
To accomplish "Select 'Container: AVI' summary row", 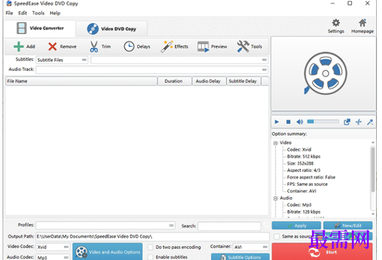I will 301,191.
